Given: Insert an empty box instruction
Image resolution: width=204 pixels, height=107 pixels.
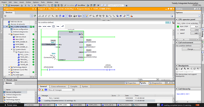Looking at the screenshot, I should (54, 26).
